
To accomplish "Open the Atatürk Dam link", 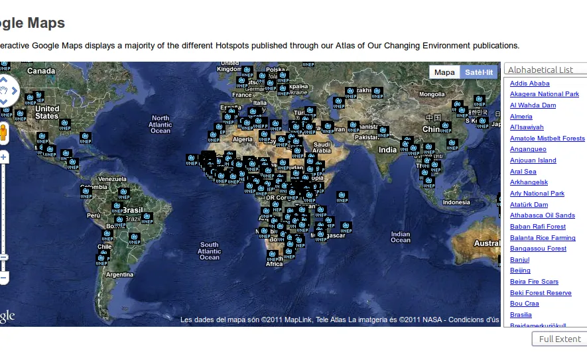I will pos(529,205).
